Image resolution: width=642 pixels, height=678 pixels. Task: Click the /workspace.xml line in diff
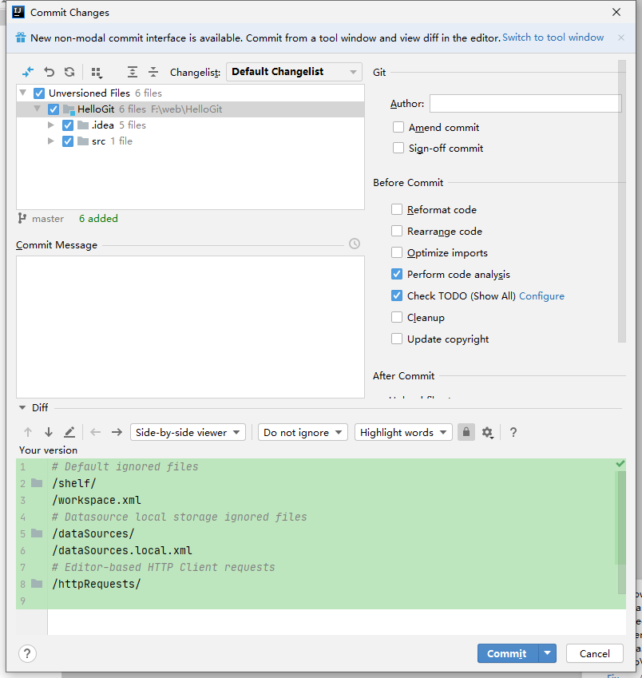[x=97, y=500]
